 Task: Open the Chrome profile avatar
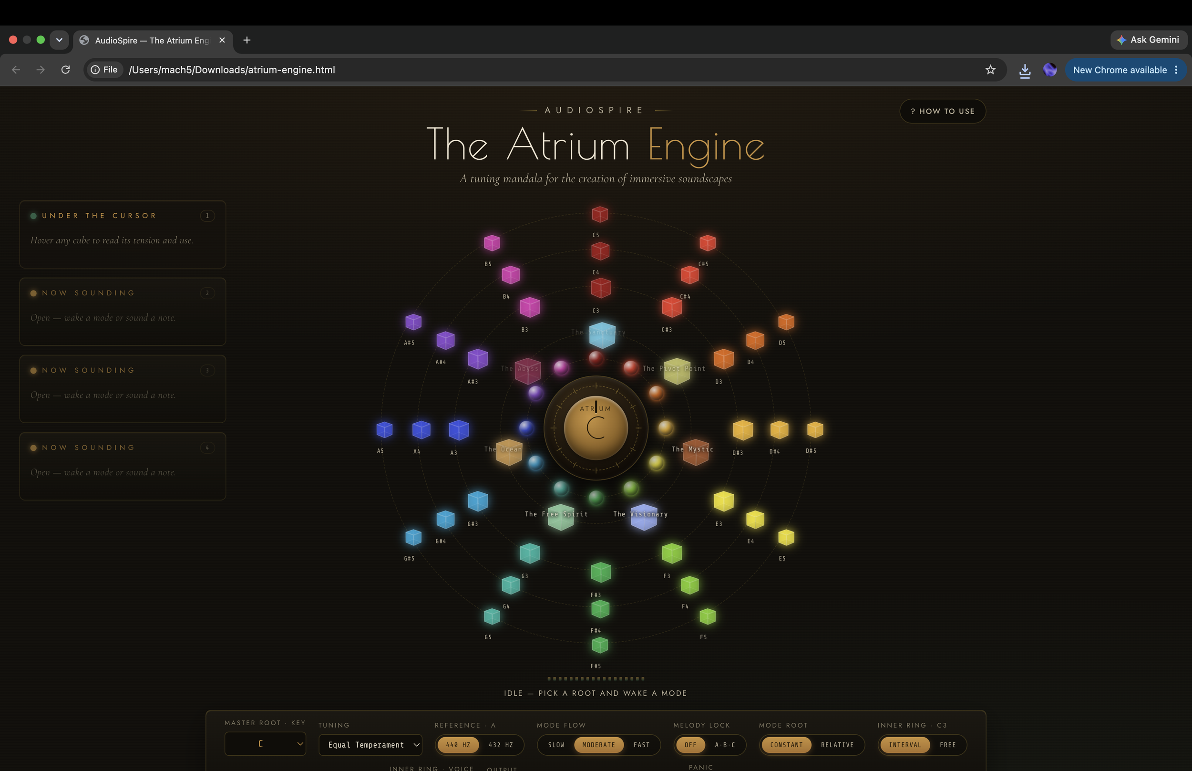click(1049, 70)
